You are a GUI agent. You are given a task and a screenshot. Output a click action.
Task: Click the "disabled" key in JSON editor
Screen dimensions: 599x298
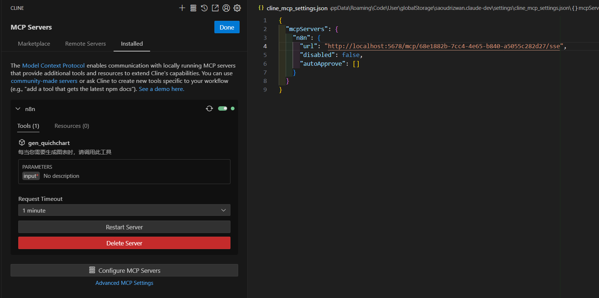(x=317, y=55)
